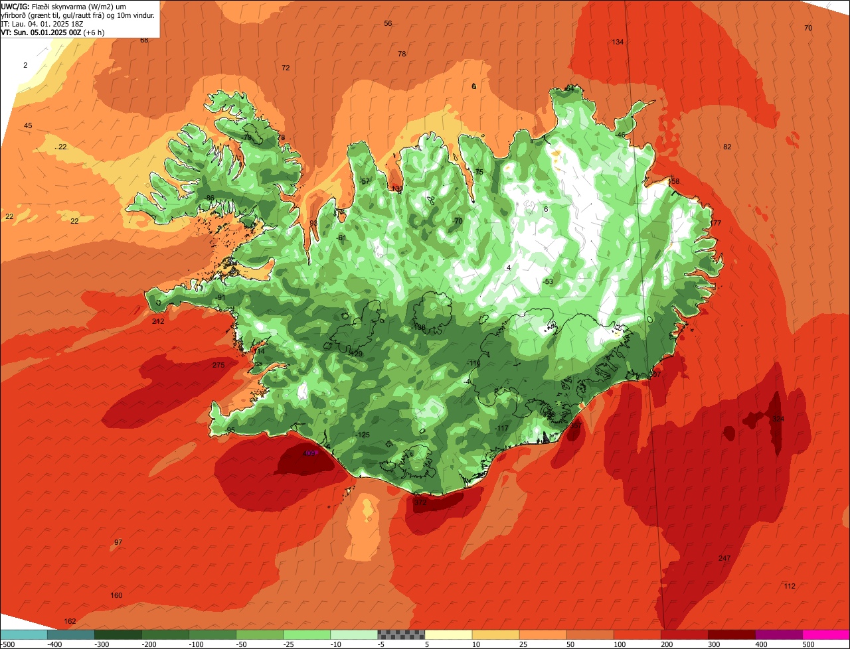Click the -200 to -100 green legend swatch

[165, 635]
